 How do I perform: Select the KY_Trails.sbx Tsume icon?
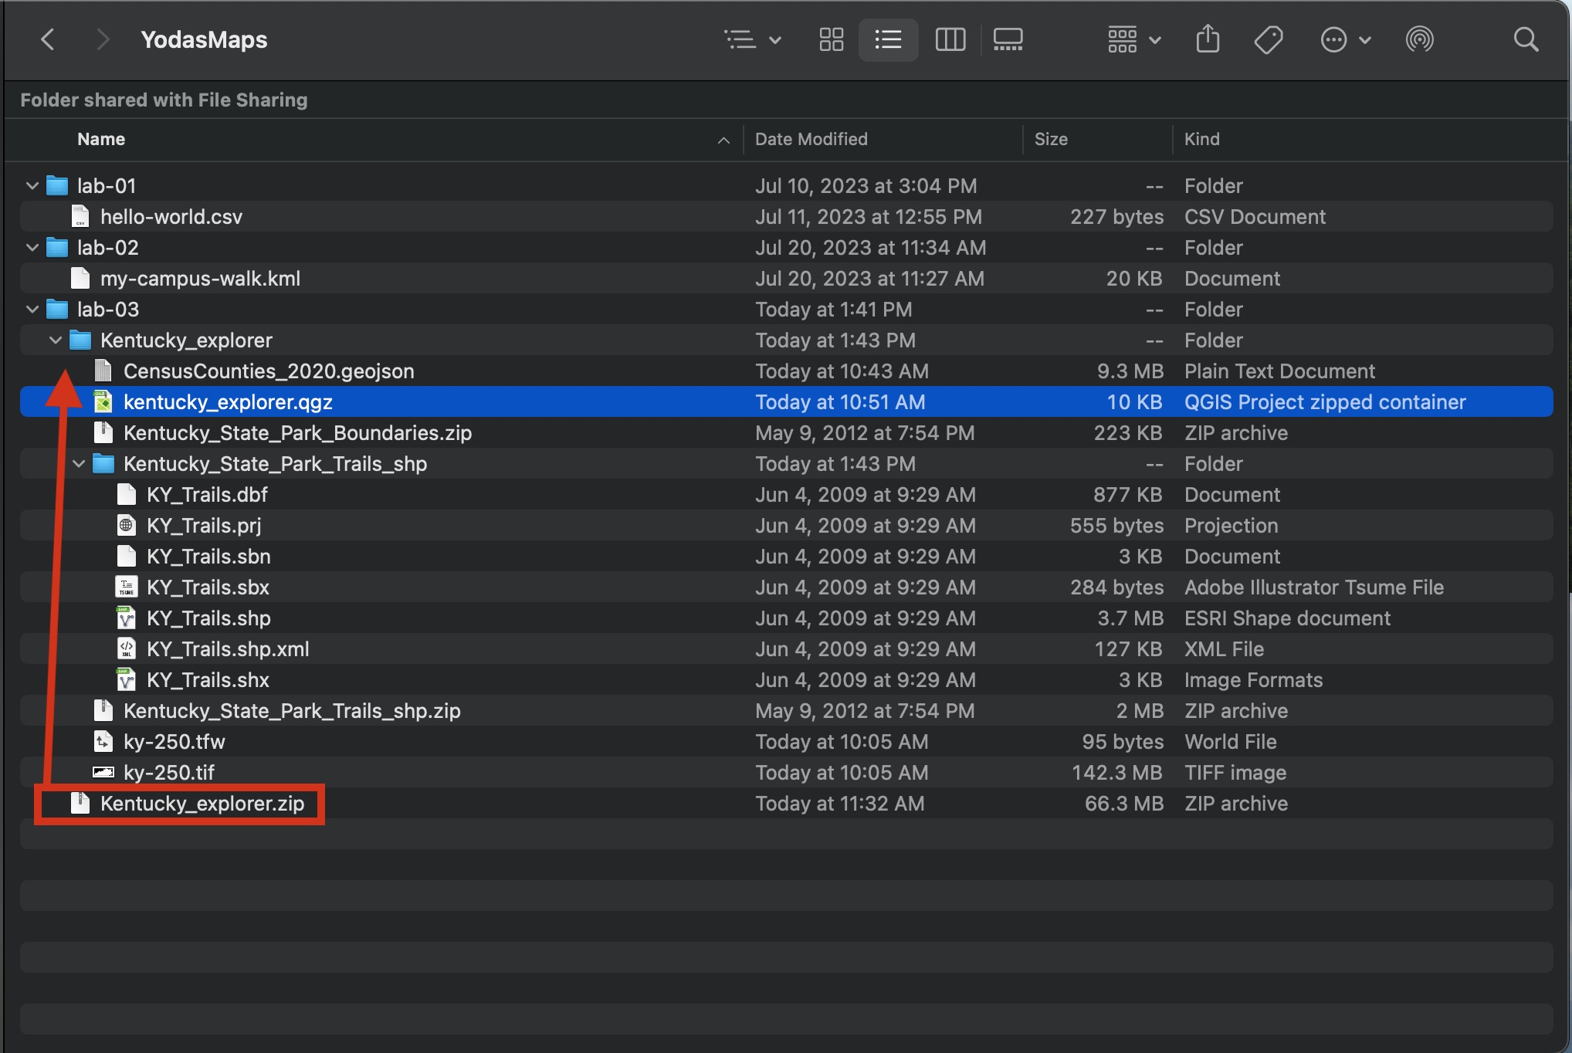pos(127,587)
